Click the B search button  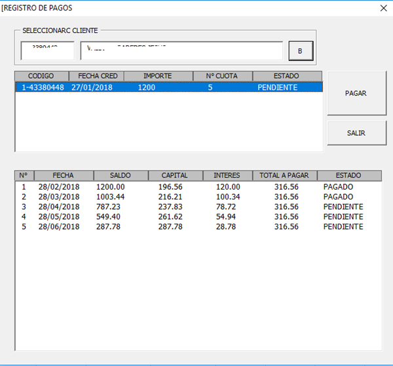click(x=301, y=51)
